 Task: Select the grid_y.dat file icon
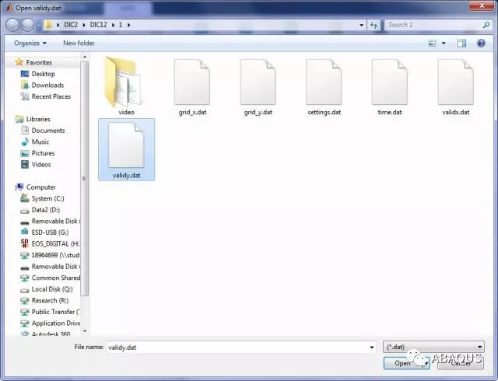click(258, 82)
